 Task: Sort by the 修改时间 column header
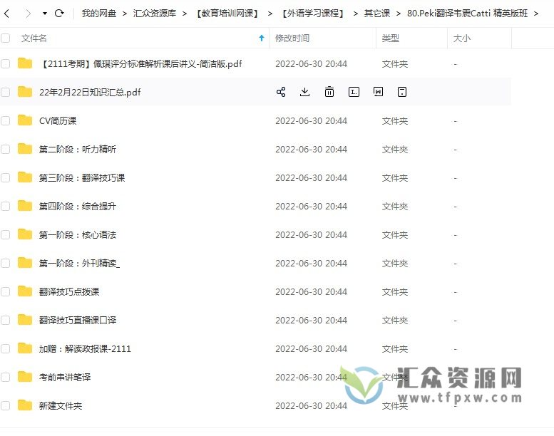click(x=292, y=38)
